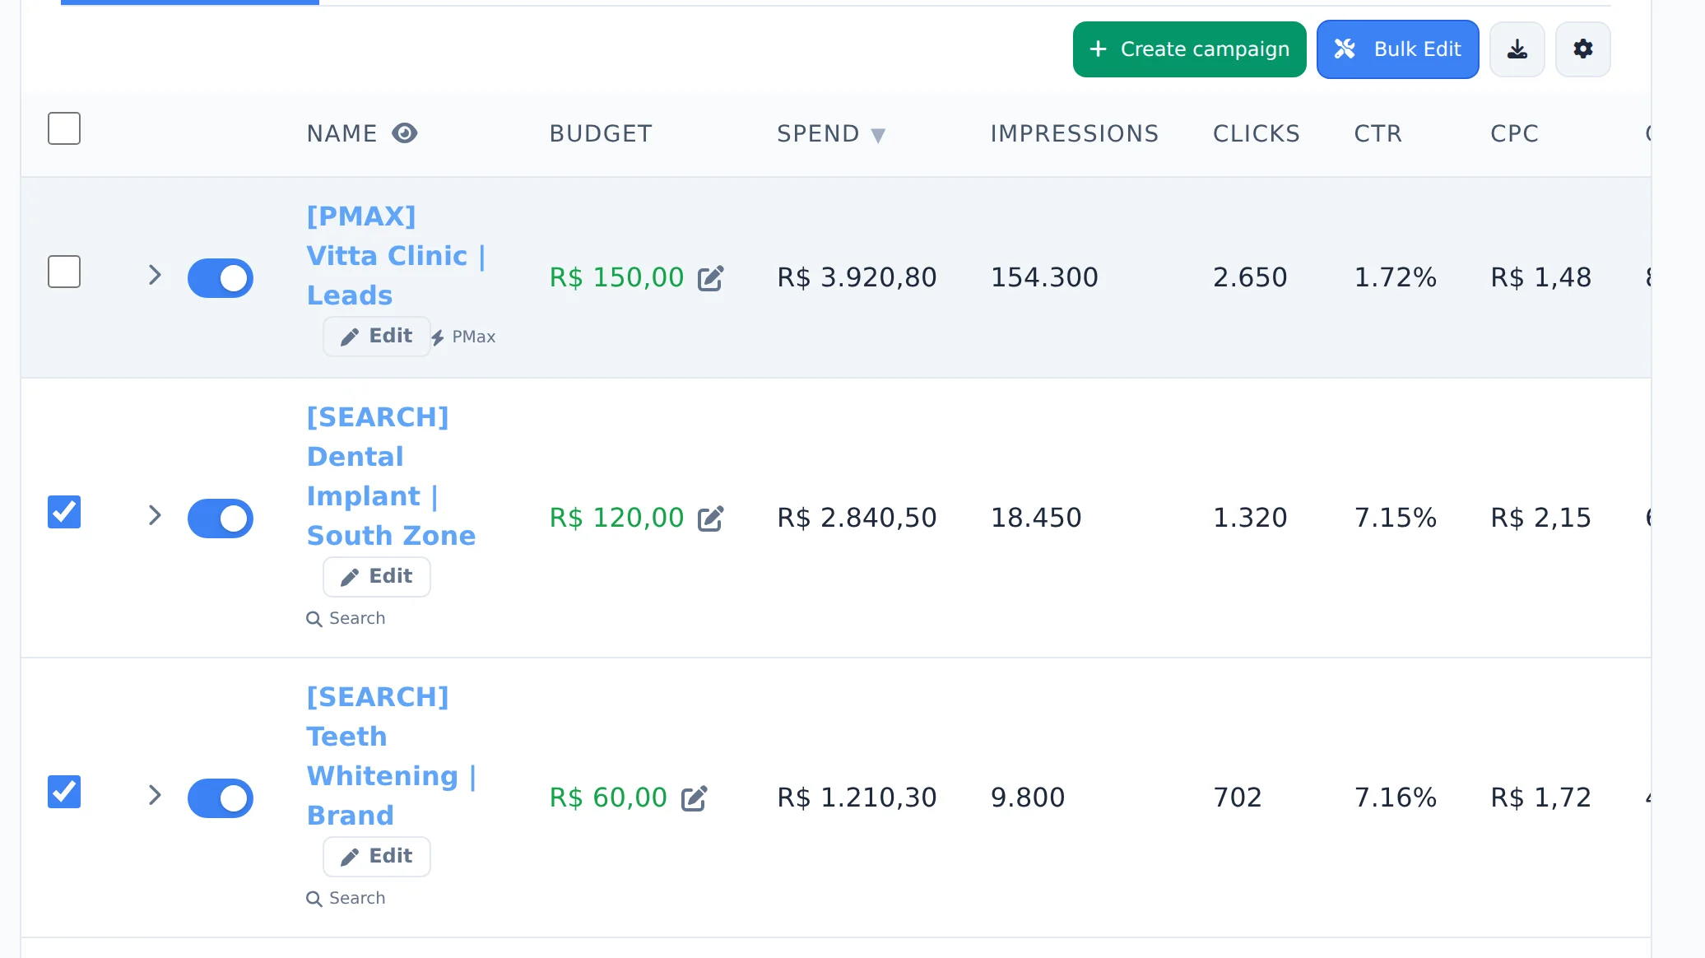The image size is (1705, 958).
Task: Click the CPC value R$ 2,15
Action: (1540, 518)
